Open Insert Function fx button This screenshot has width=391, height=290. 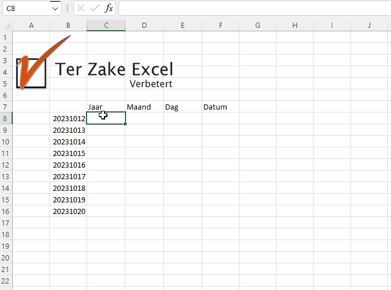click(x=109, y=9)
